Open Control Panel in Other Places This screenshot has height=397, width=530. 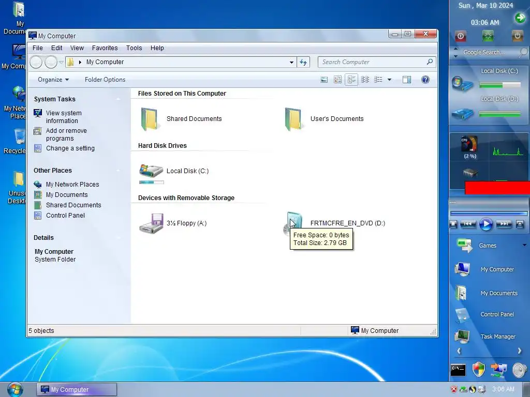(65, 216)
